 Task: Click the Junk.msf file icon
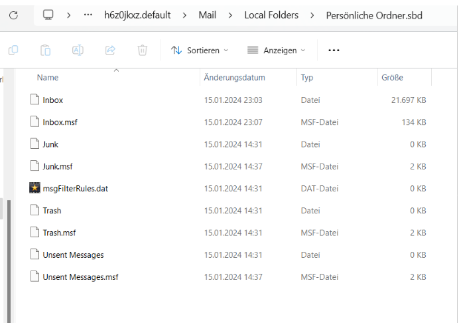tap(34, 165)
